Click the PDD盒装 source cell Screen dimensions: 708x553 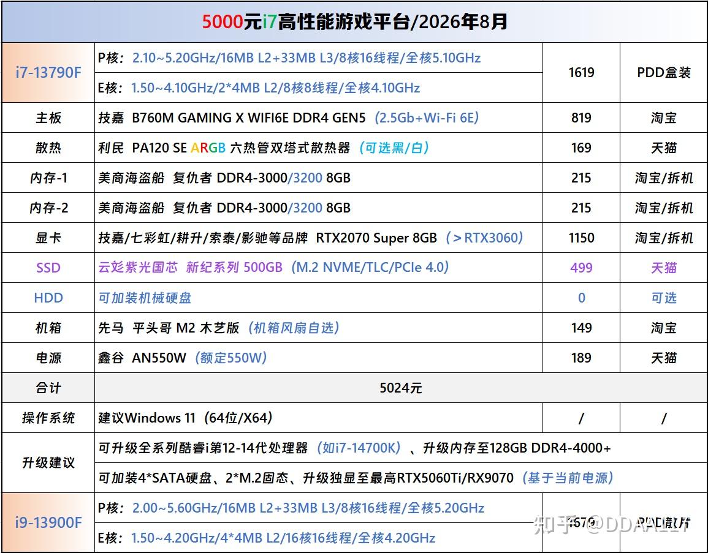(x=664, y=73)
